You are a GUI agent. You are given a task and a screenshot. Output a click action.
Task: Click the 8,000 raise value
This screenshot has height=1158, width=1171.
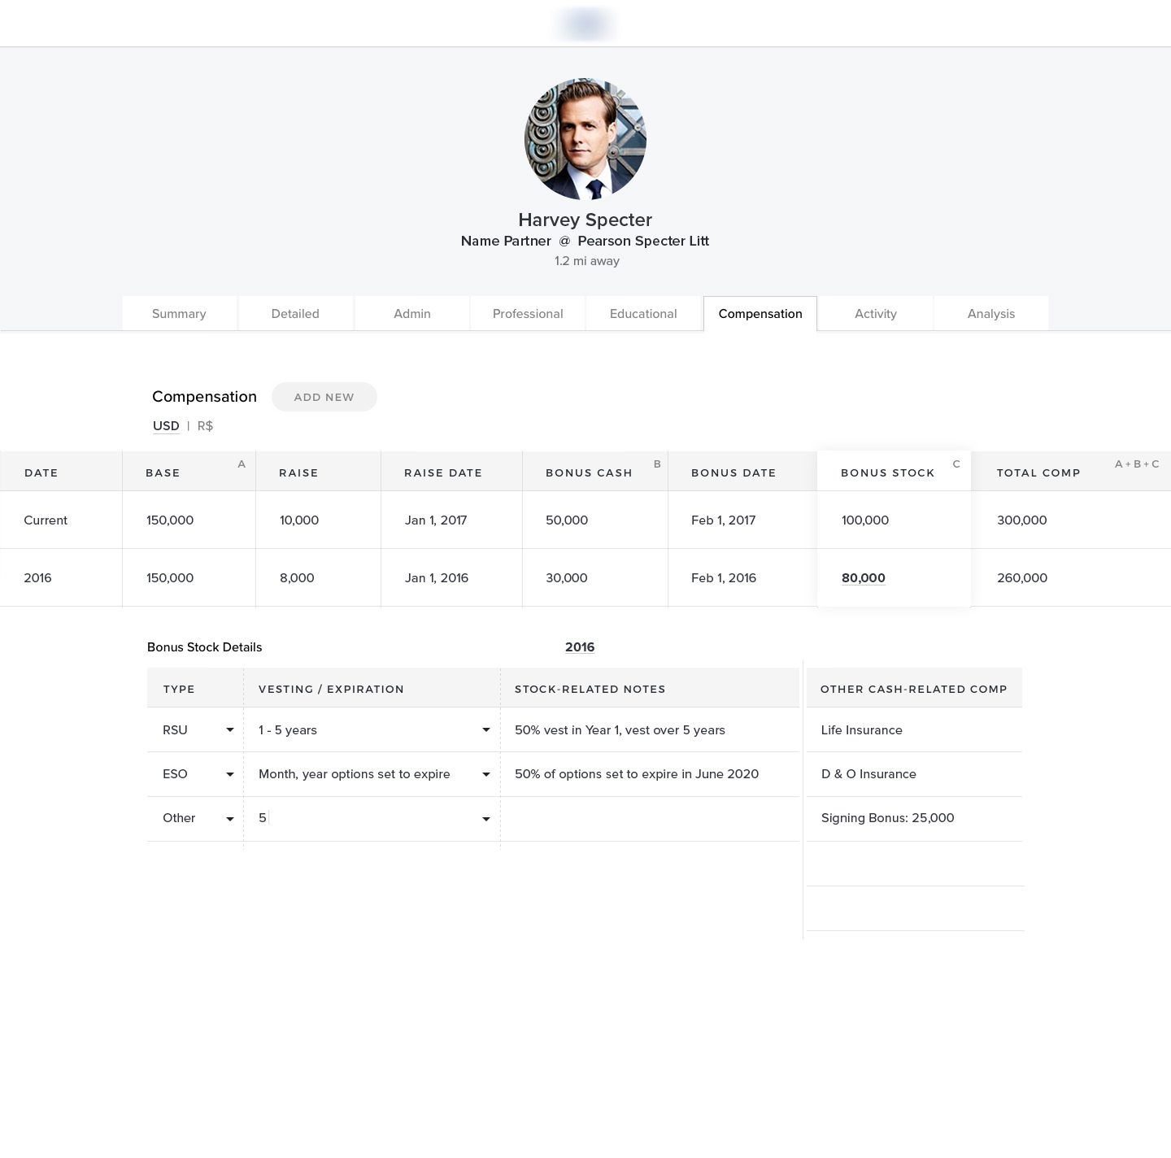[x=297, y=578]
